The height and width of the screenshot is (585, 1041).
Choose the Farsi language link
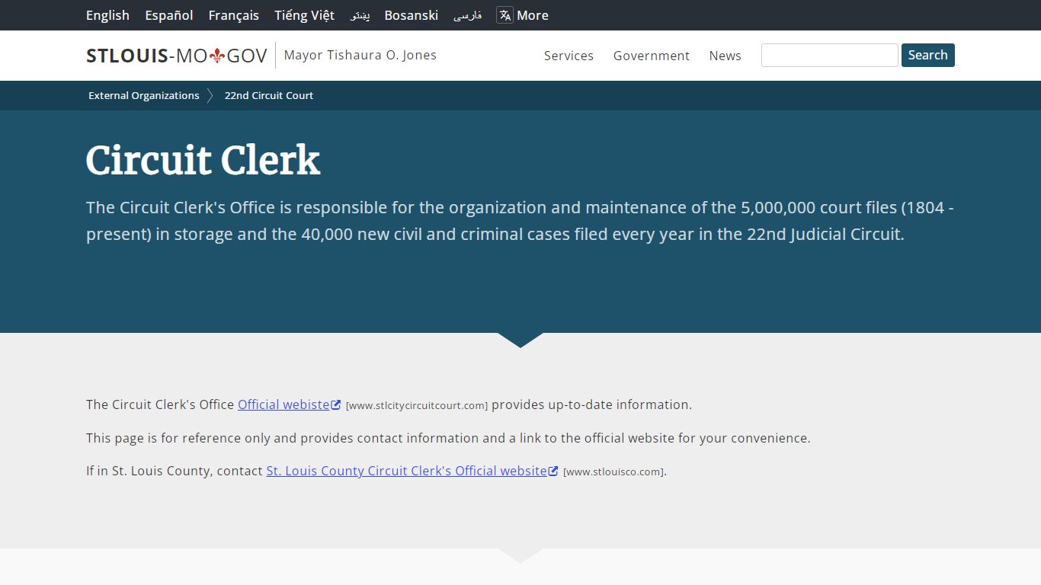tap(467, 15)
